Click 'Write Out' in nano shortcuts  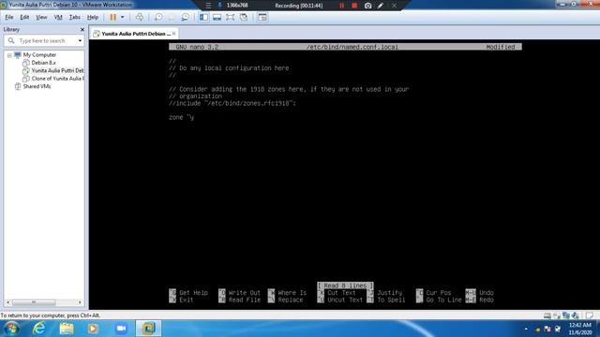(244, 293)
